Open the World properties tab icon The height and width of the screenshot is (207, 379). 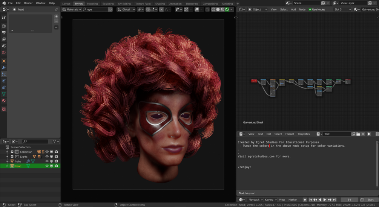coord(4,53)
